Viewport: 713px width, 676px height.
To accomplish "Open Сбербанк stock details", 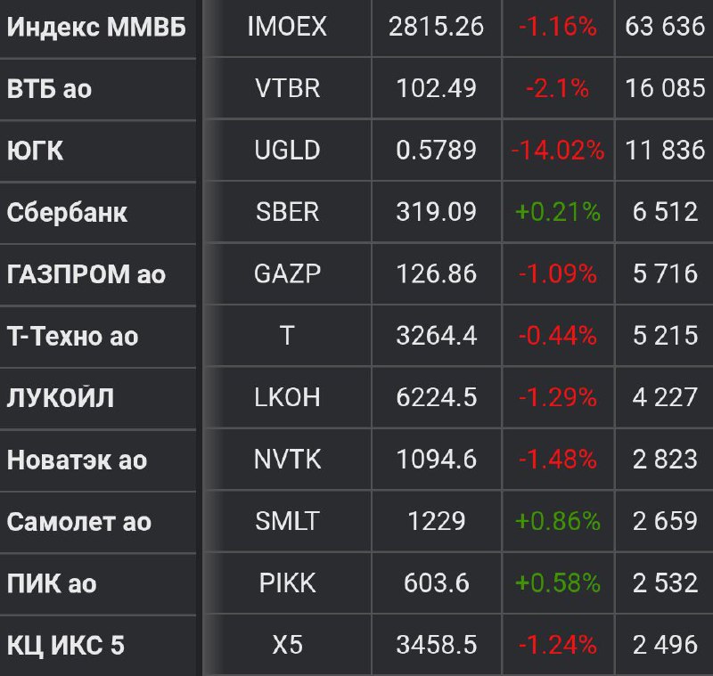I will tap(67, 213).
